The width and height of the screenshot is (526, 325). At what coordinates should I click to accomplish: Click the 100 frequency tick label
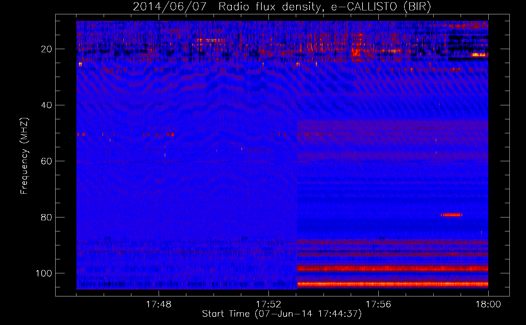point(44,273)
